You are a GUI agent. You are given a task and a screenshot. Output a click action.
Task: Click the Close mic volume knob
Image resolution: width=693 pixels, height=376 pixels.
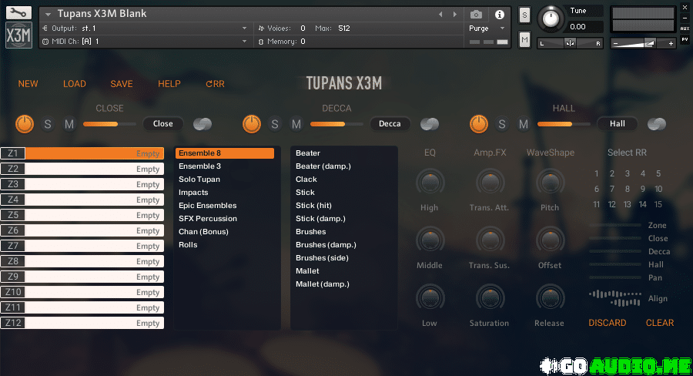coord(25,124)
